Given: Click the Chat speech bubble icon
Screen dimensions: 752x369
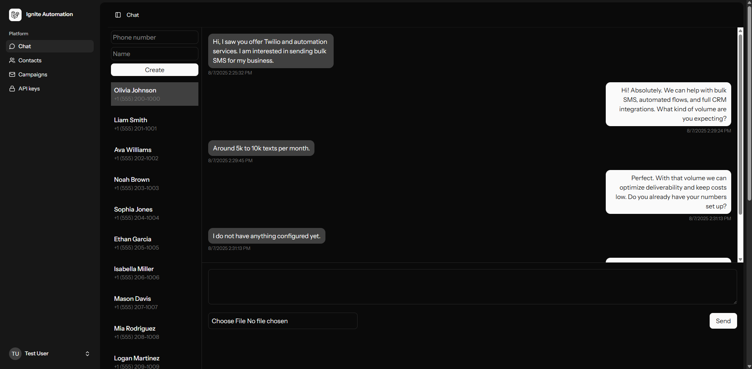Looking at the screenshot, I should coord(12,46).
